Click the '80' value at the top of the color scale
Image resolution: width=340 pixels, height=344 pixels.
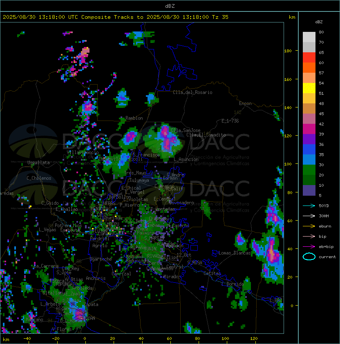(321, 32)
